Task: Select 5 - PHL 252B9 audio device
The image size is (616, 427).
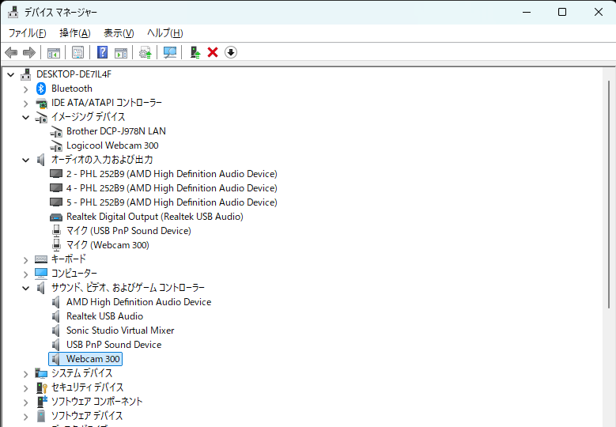Action: click(x=172, y=202)
